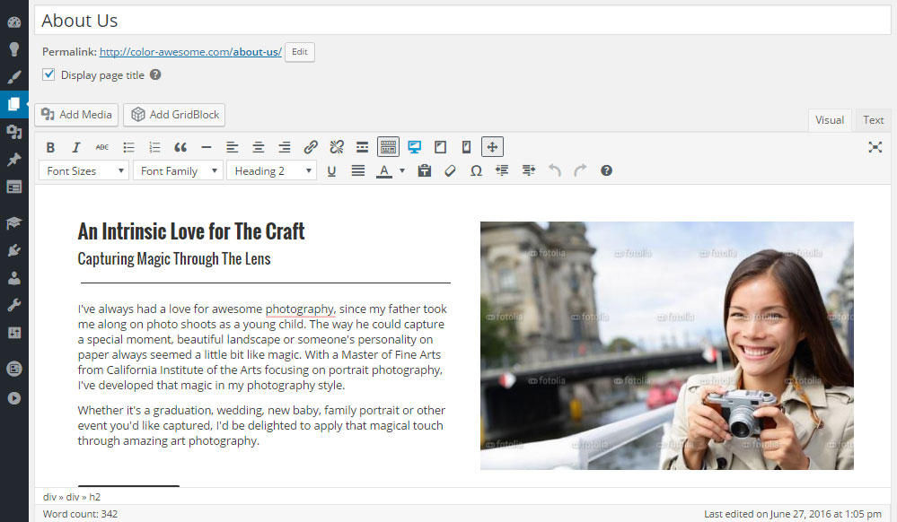Toggle the drag handle move tool

[492, 147]
